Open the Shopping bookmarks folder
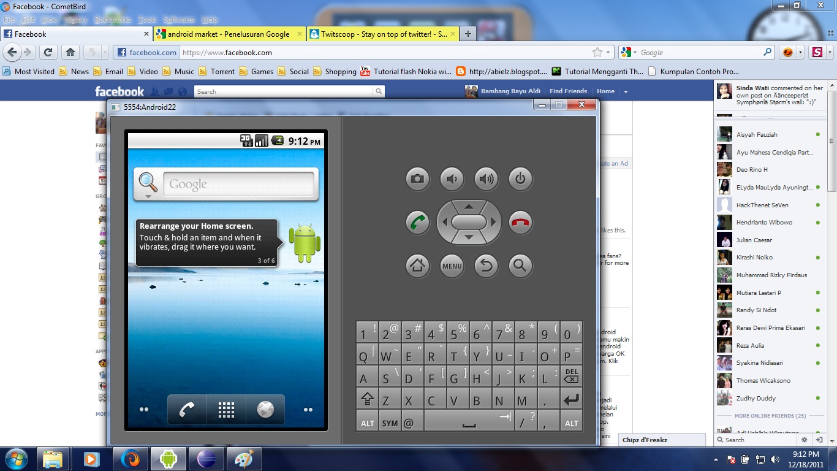The image size is (837, 471). pos(335,71)
